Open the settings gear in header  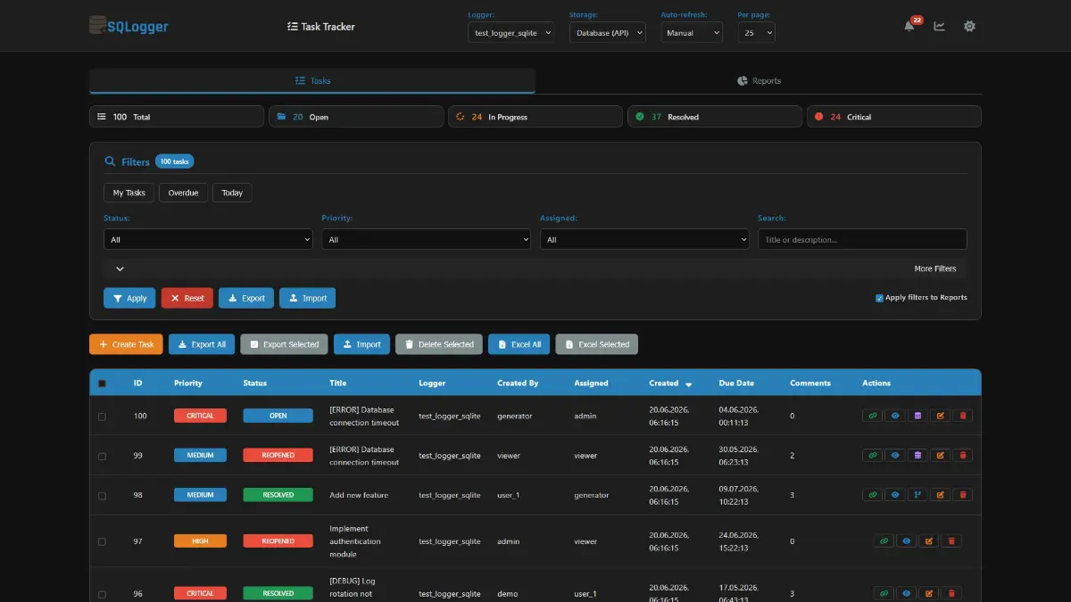click(969, 26)
